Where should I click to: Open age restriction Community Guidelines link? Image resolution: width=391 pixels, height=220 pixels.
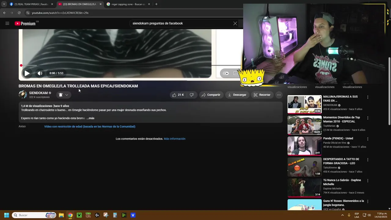[x=90, y=127]
